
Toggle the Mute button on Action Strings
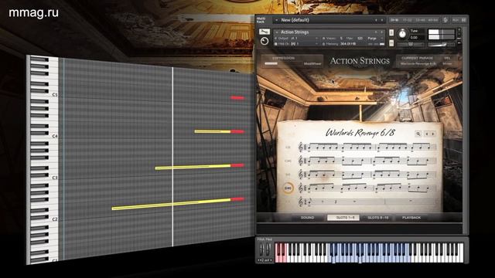(391, 43)
